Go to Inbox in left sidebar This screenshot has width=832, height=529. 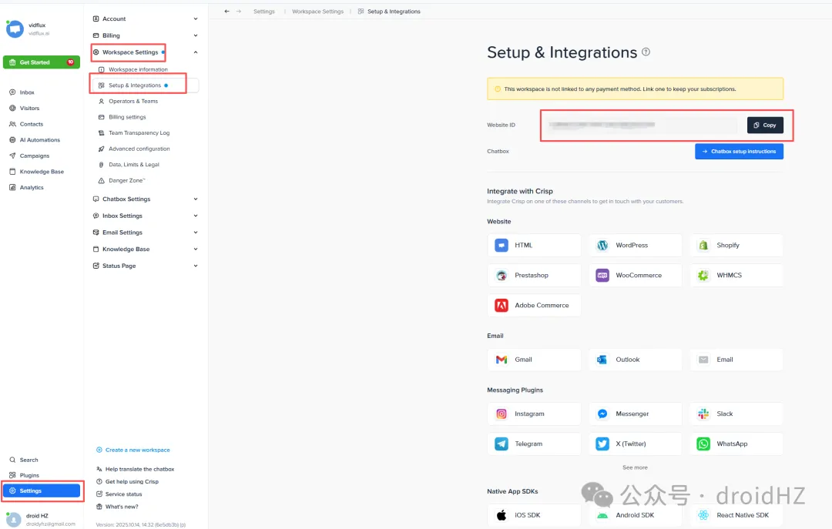(x=27, y=92)
